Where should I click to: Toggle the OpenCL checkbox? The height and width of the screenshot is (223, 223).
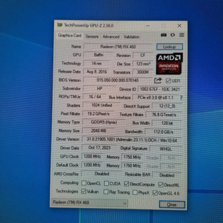pos(84,183)
